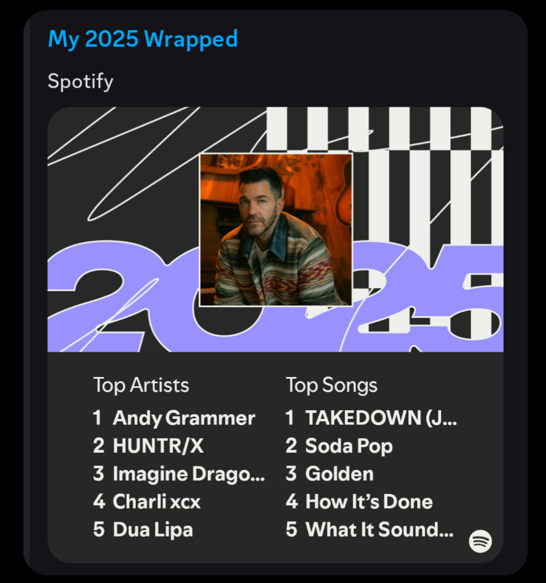Viewport: 546px width, 583px height.
Task: Open the top song TAKEDOWN
Action: 381,418
